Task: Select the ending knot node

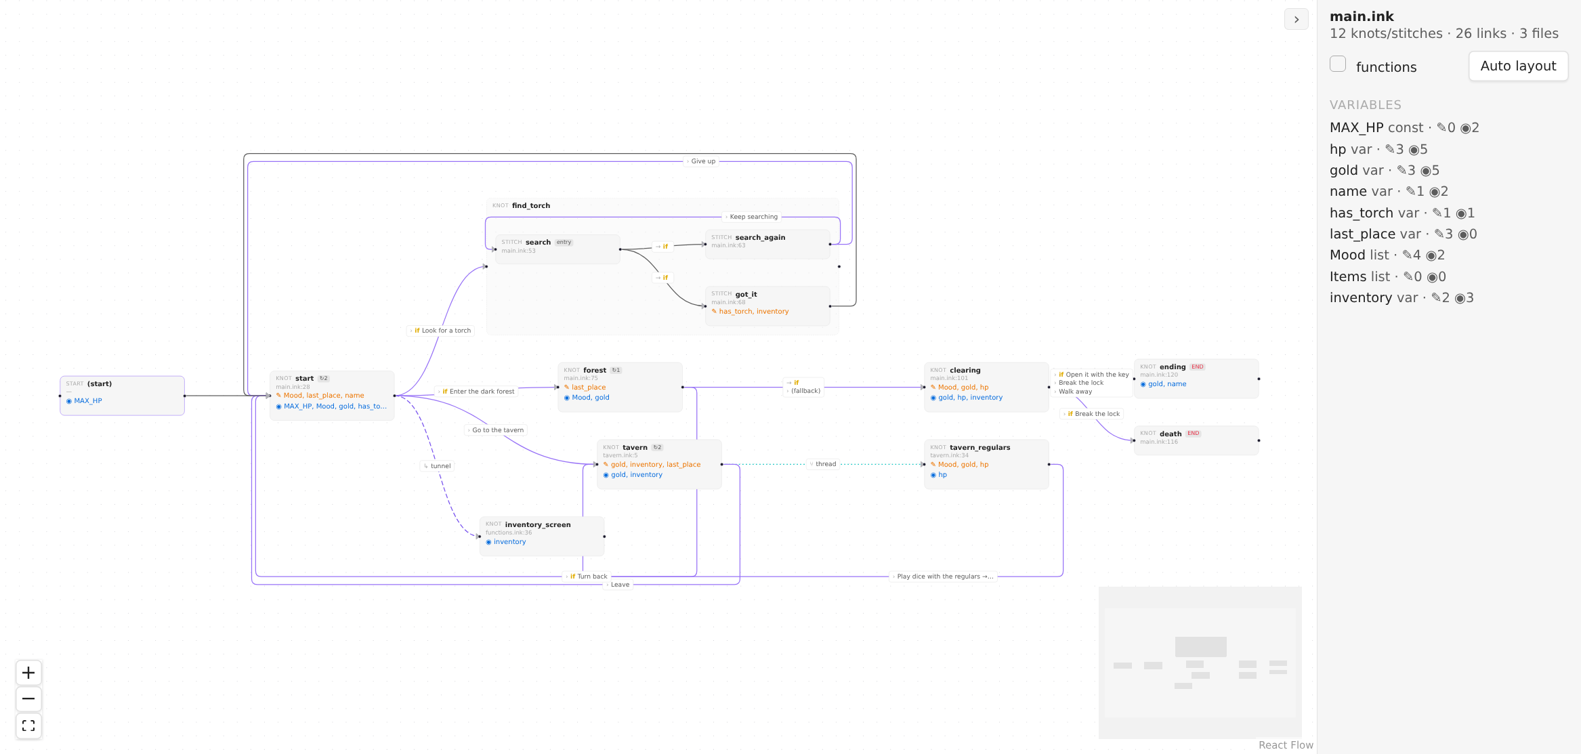Action: (x=1196, y=379)
